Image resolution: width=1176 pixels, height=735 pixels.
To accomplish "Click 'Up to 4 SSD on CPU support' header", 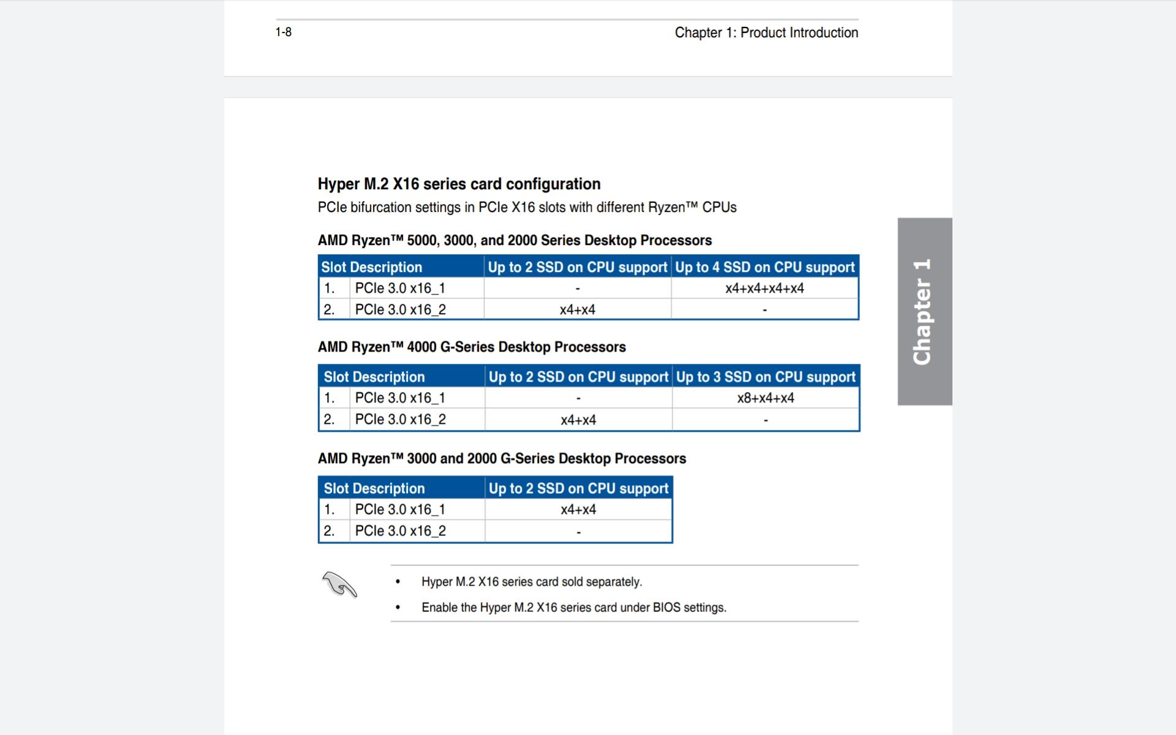I will 764,267.
